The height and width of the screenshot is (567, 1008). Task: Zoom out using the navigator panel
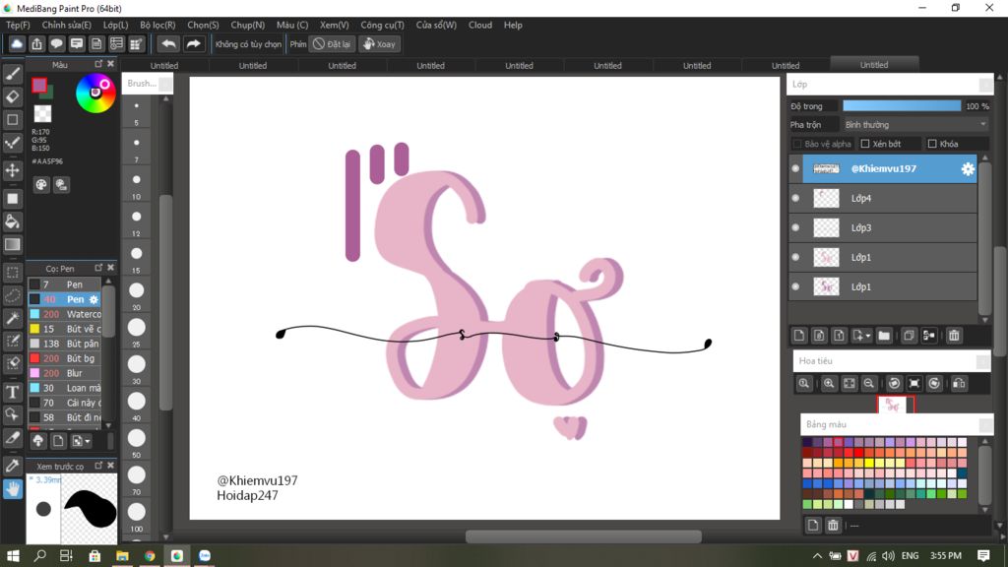click(868, 384)
